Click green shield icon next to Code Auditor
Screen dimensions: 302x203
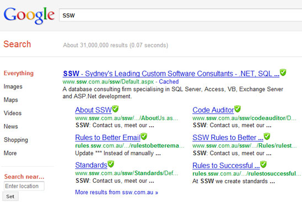point(238,109)
